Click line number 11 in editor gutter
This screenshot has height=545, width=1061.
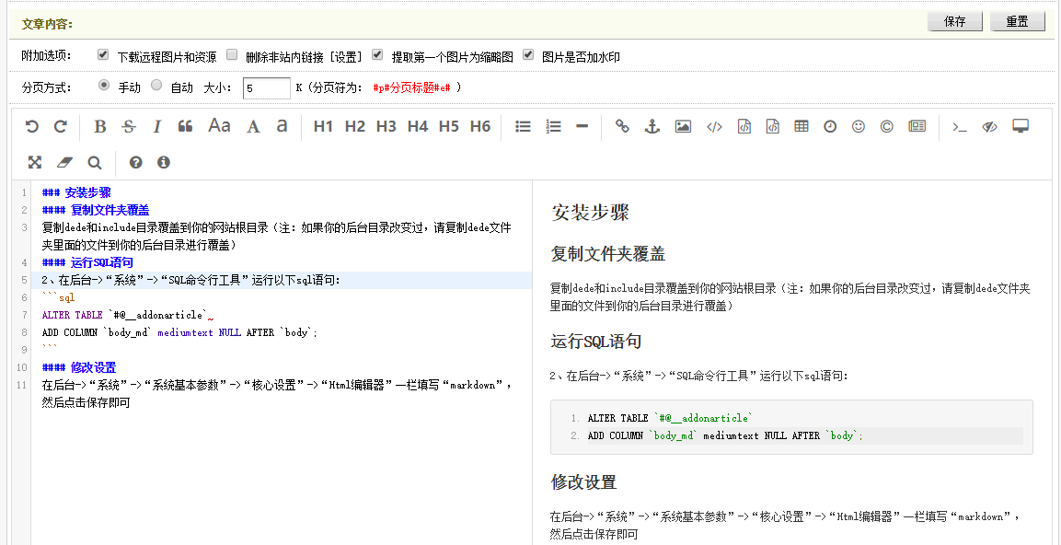click(22, 385)
